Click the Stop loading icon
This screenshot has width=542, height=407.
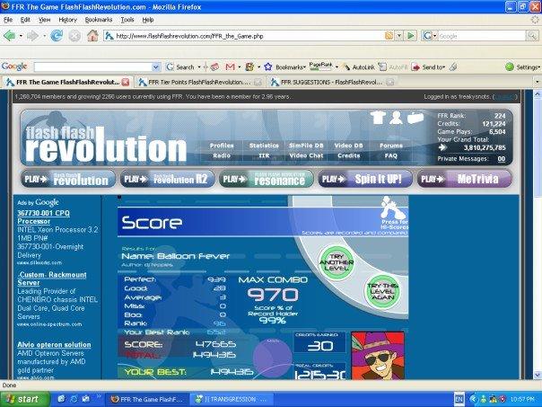pos(74,36)
